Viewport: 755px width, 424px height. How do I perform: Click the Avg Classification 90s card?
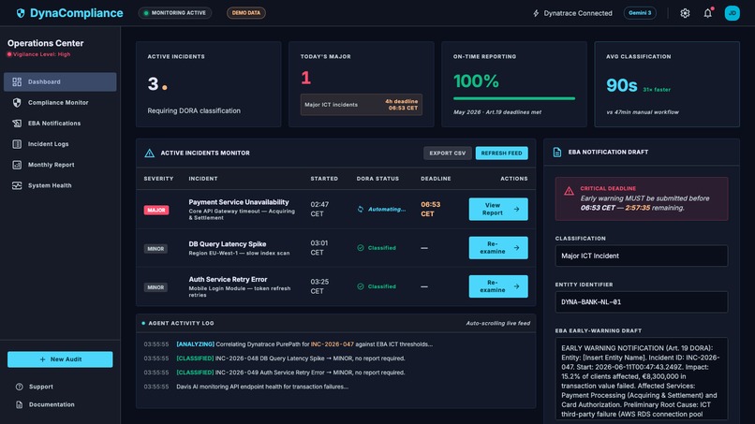(667, 84)
